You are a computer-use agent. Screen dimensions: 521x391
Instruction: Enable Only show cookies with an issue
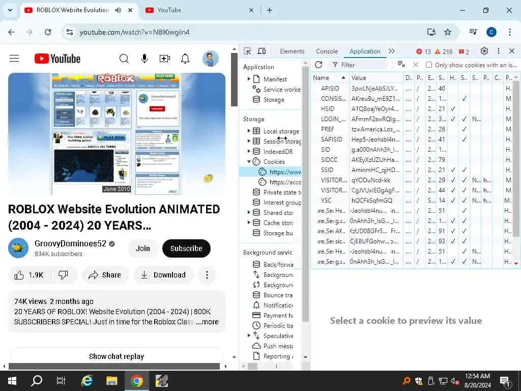tap(428, 65)
